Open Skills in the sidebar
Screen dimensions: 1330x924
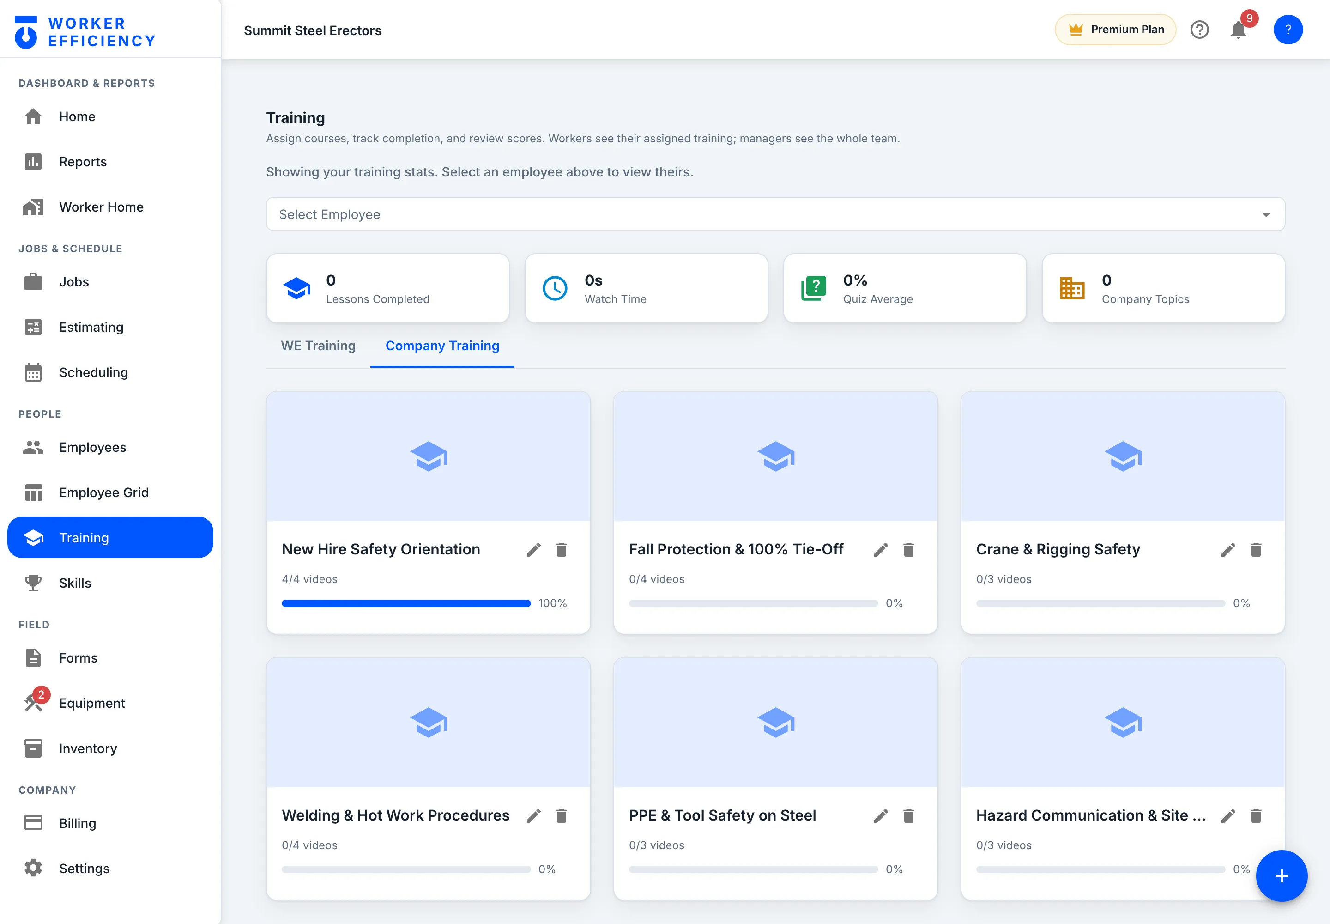[110, 583]
